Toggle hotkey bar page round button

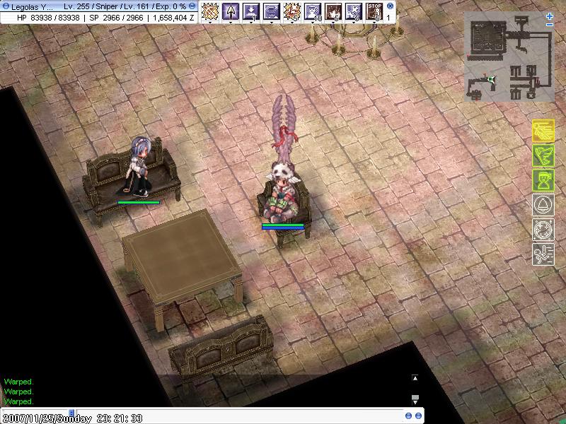390,6
